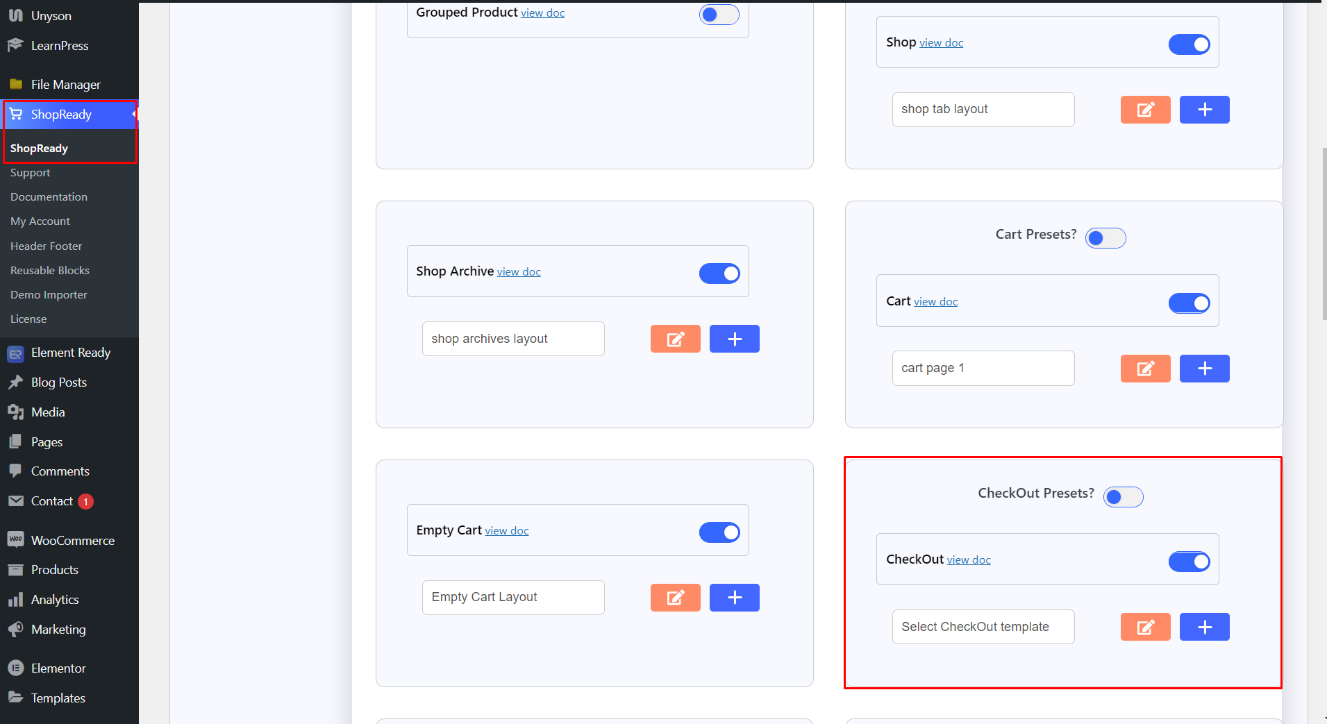
Task: Open My Account submenu item
Action: click(x=40, y=221)
